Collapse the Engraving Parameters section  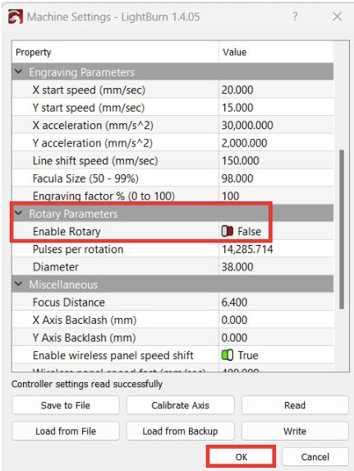(x=19, y=72)
